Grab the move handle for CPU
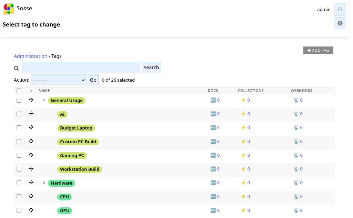 tap(31, 196)
